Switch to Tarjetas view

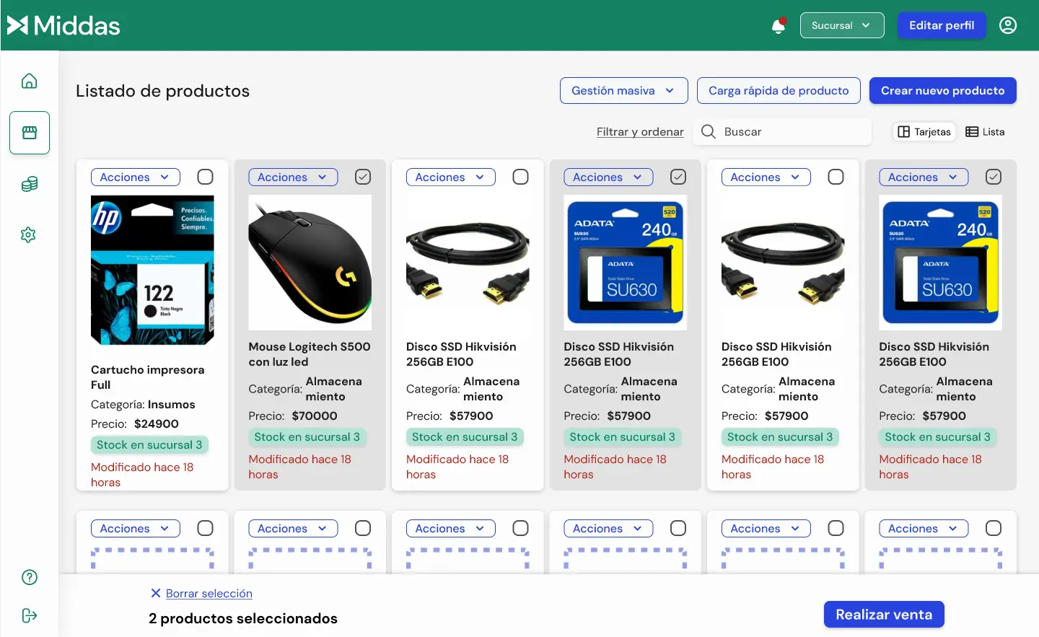coord(924,132)
